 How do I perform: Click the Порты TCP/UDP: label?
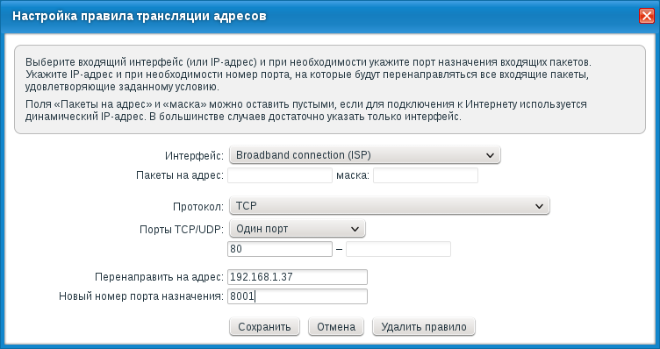point(182,230)
